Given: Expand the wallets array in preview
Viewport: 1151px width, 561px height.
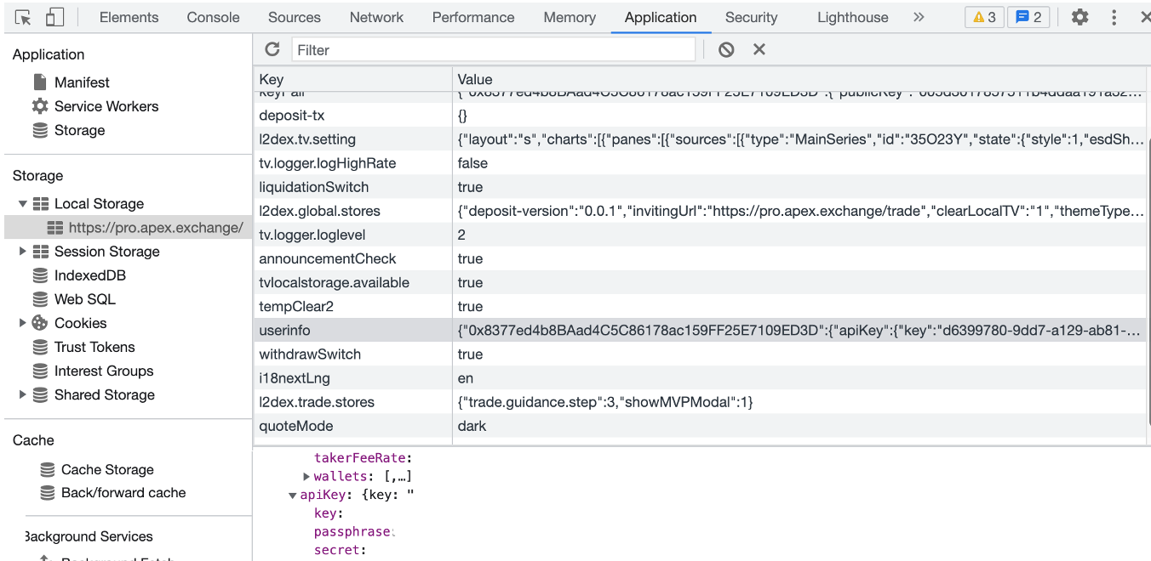Looking at the screenshot, I should [x=306, y=476].
